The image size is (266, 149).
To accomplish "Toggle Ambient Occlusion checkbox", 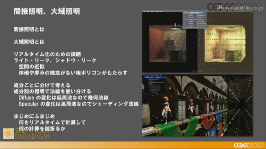I will coord(149,90).
